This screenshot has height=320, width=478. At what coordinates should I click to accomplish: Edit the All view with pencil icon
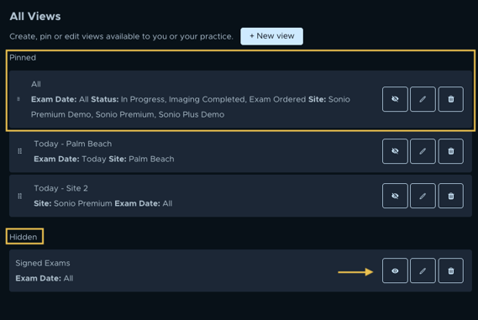pos(423,99)
